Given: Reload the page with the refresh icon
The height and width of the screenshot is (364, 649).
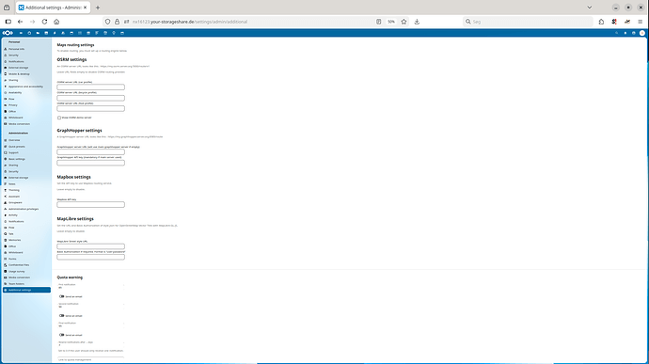Looking at the screenshot, I should [45, 22].
